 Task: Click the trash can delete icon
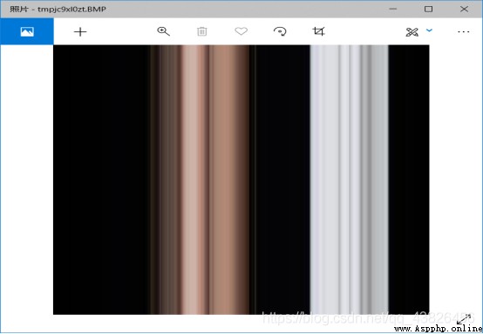(202, 31)
